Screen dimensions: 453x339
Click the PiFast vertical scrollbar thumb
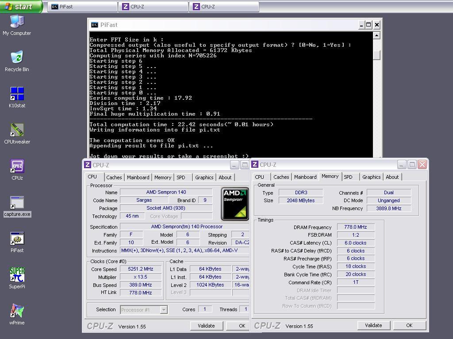pyautogui.click(x=376, y=55)
